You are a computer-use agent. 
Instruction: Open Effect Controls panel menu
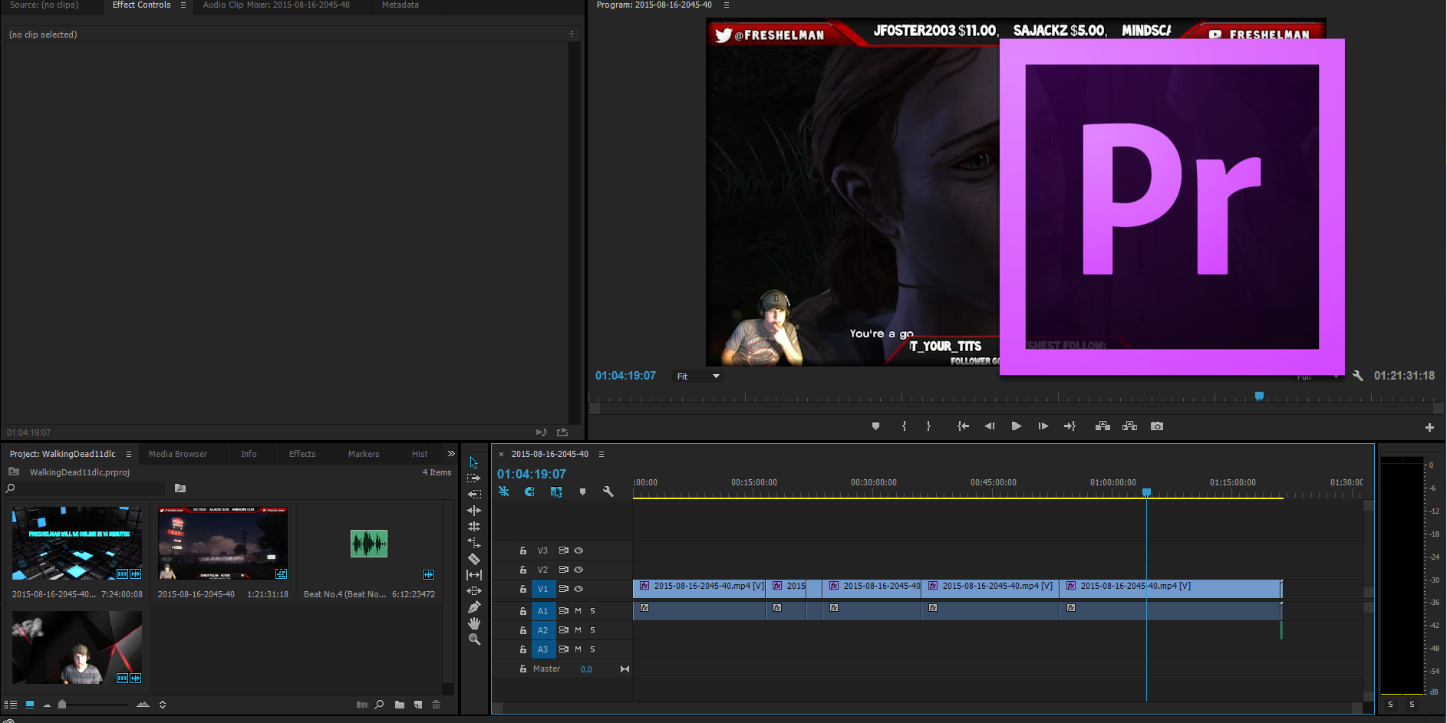(183, 5)
